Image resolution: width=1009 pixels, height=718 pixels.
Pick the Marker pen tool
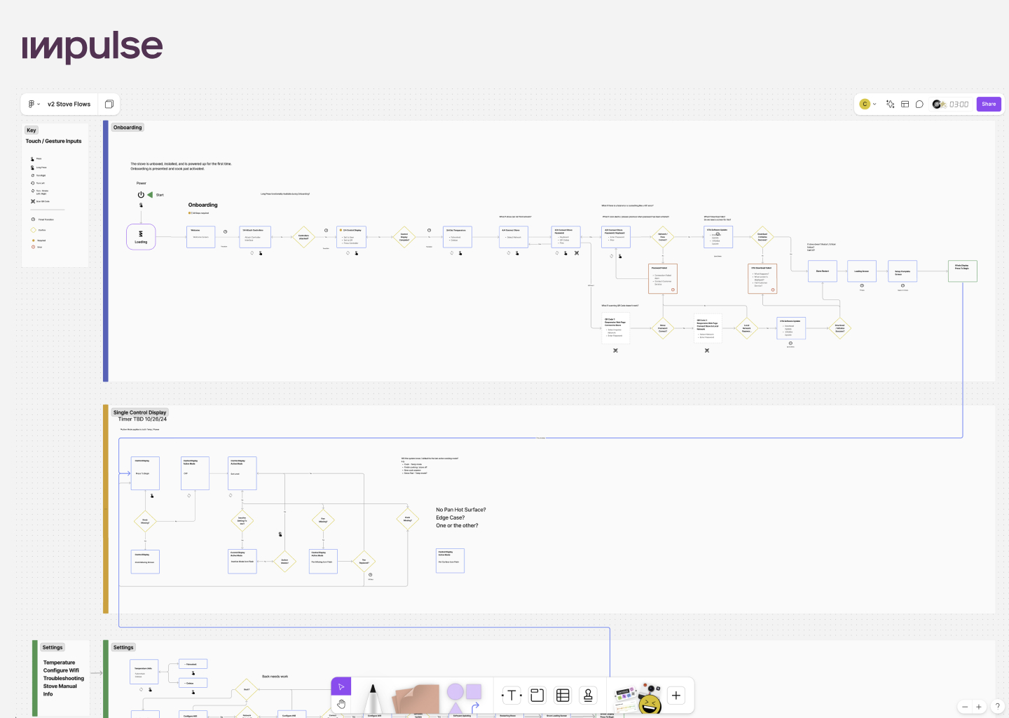[x=373, y=697]
